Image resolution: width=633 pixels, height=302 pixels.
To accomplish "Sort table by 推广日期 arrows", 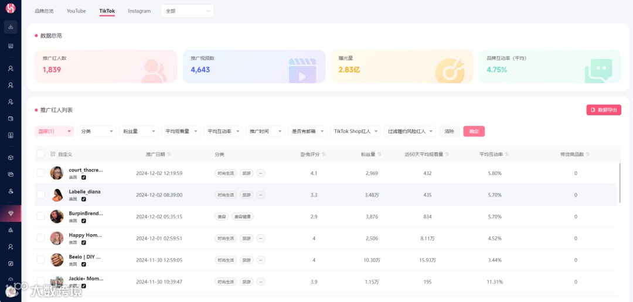I will (169, 154).
